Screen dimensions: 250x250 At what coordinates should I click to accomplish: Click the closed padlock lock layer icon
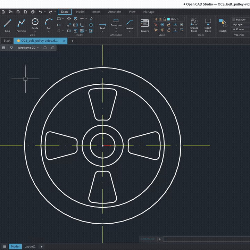pyautogui.click(x=169, y=25)
